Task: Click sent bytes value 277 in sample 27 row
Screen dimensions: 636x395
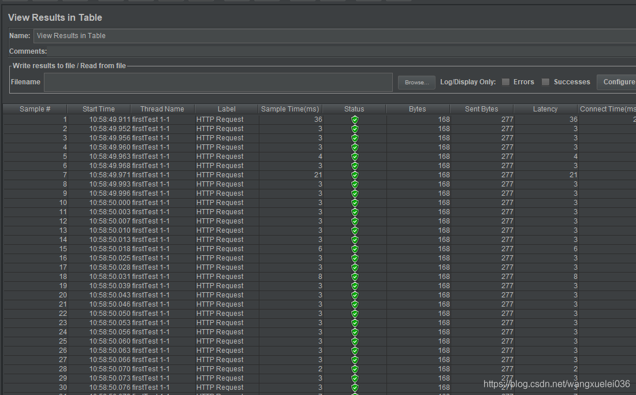Action: click(x=507, y=360)
